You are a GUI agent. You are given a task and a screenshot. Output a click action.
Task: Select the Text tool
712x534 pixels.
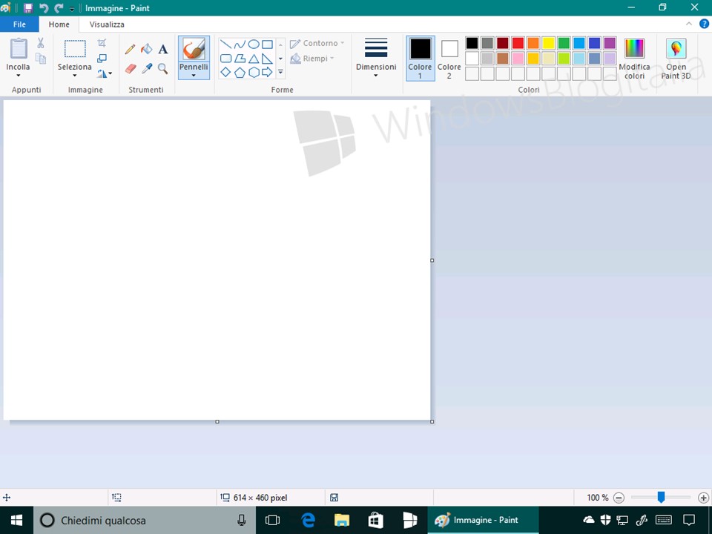(163, 49)
